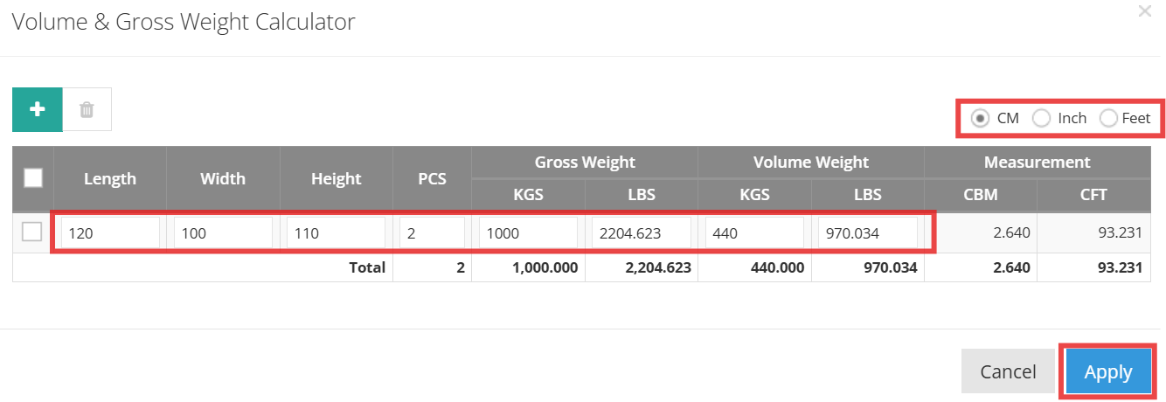
Task: Click Volume Weight KGS field with 440
Action: point(754,233)
